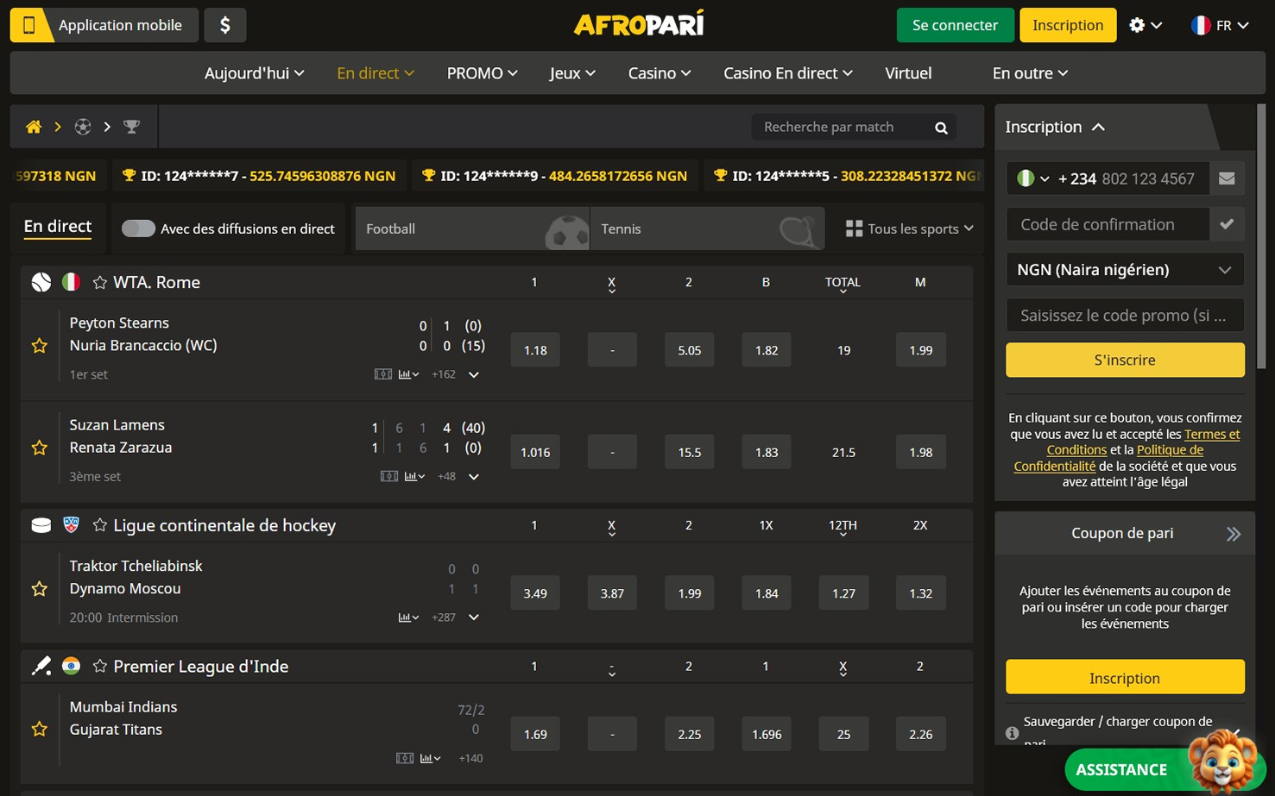Click the Inscription button under Coupon de pari

click(1125, 678)
